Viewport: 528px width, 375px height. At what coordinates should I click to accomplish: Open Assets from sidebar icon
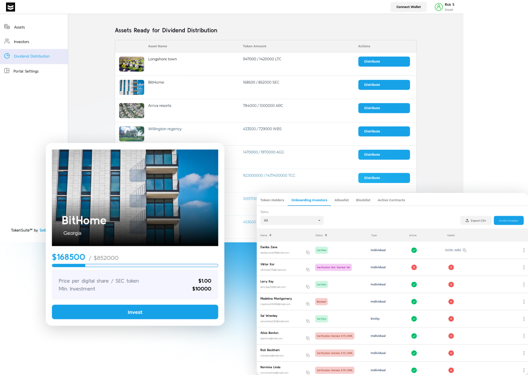click(7, 27)
